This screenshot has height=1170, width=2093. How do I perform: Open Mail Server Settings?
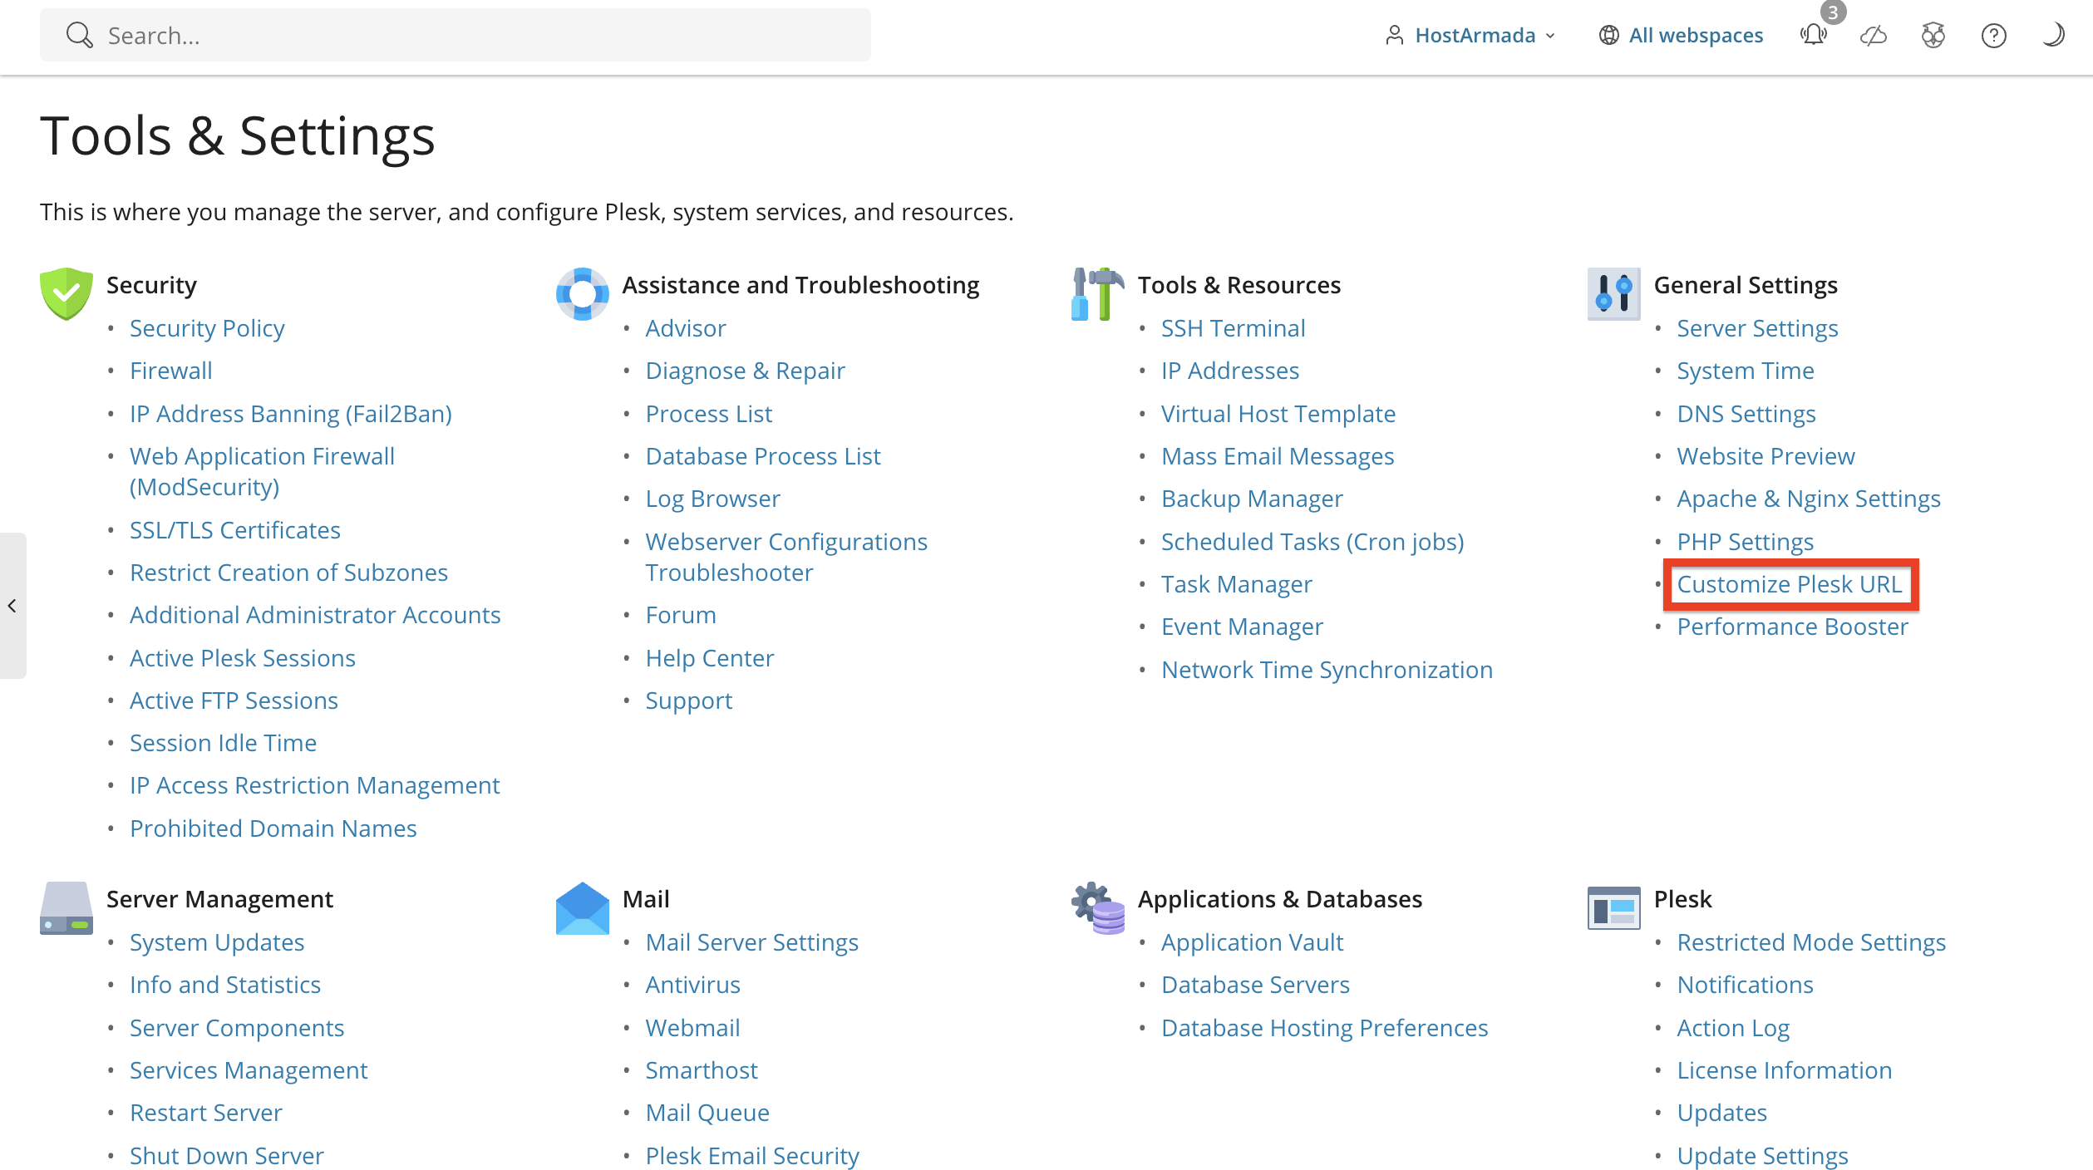click(x=752, y=942)
